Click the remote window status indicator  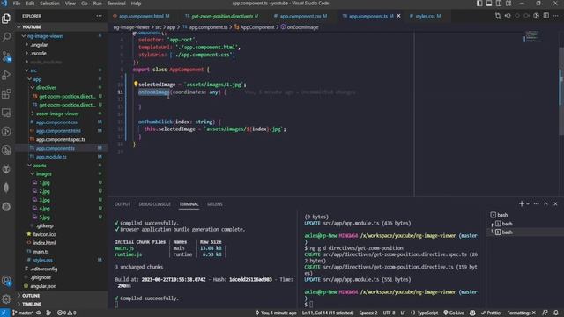click(4, 313)
